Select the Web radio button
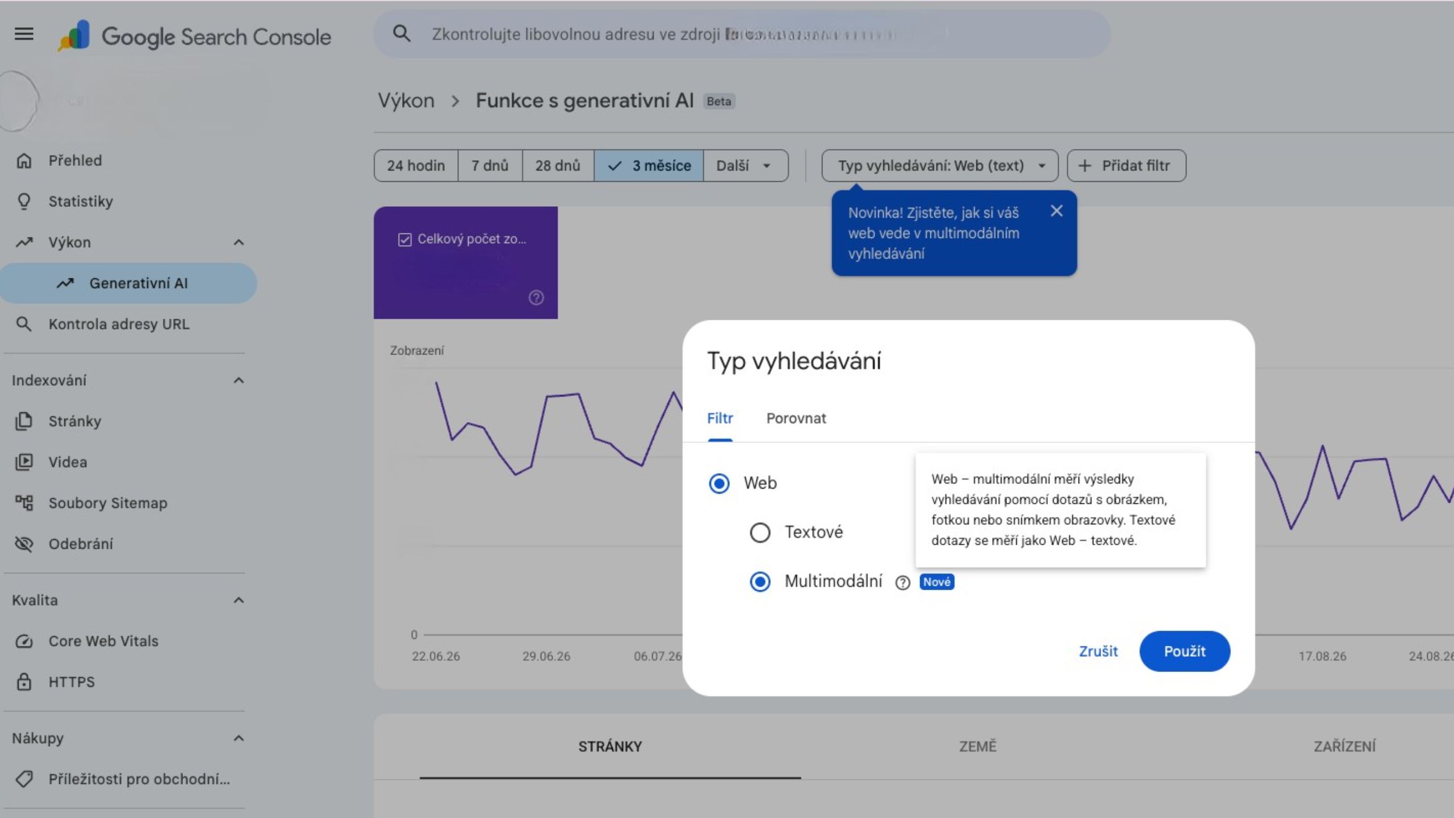 click(x=719, y=483)
